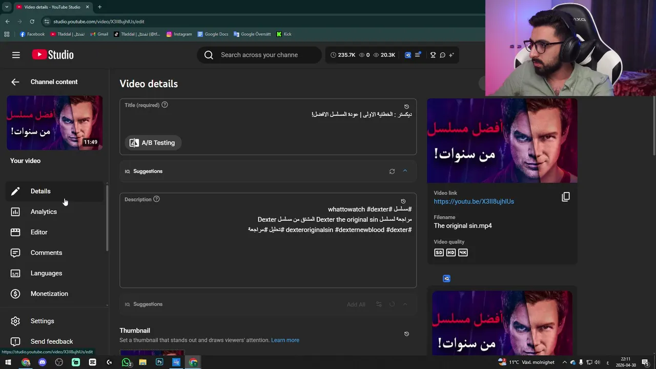Click the blue IQ extension icon in top bar
The width and height of the screenshot is (656, 369).
[x=408, y=55]
